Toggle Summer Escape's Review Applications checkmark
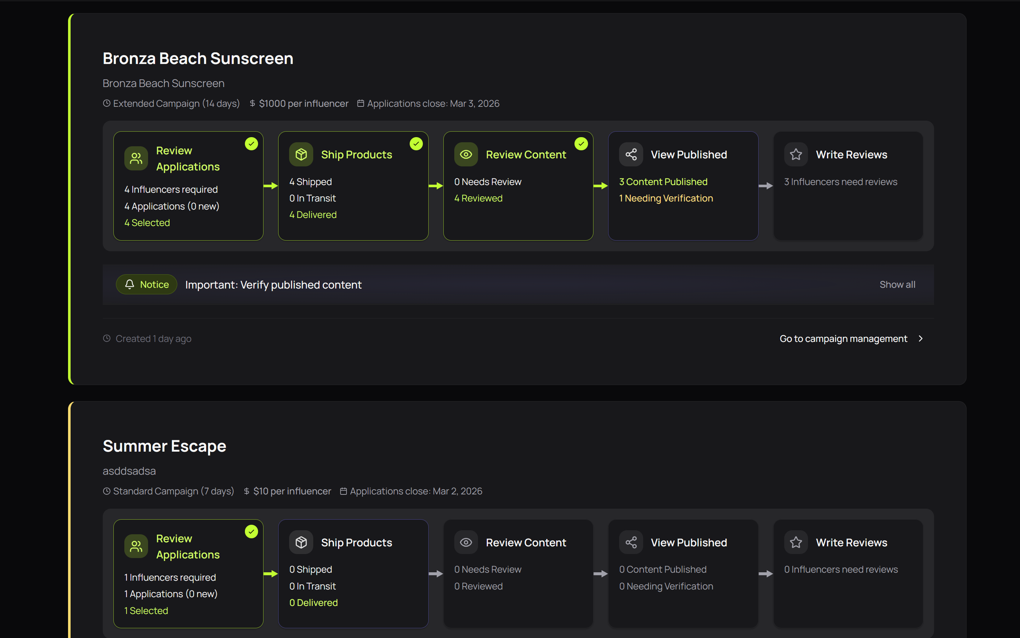 point(251,532)
